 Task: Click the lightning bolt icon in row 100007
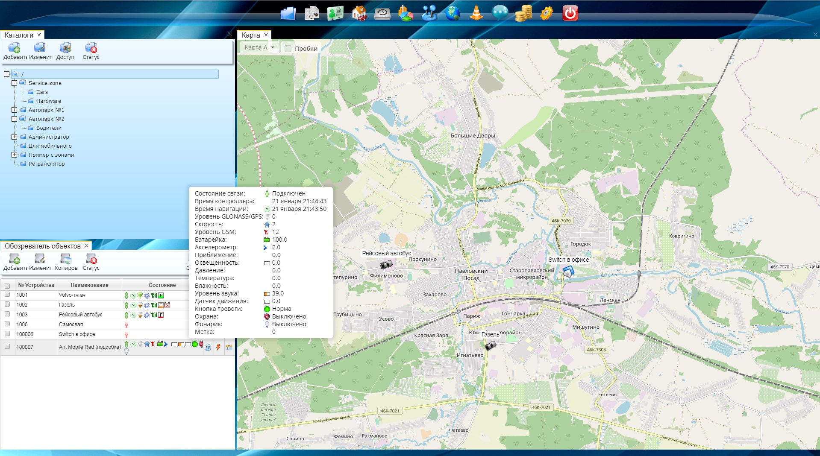point(218,347)
